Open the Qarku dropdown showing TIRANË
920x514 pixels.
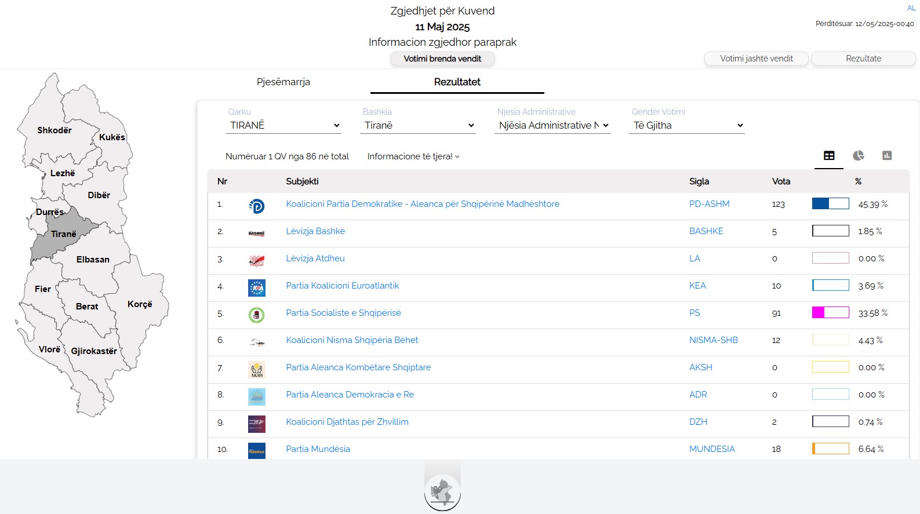(x=283, y=125)
